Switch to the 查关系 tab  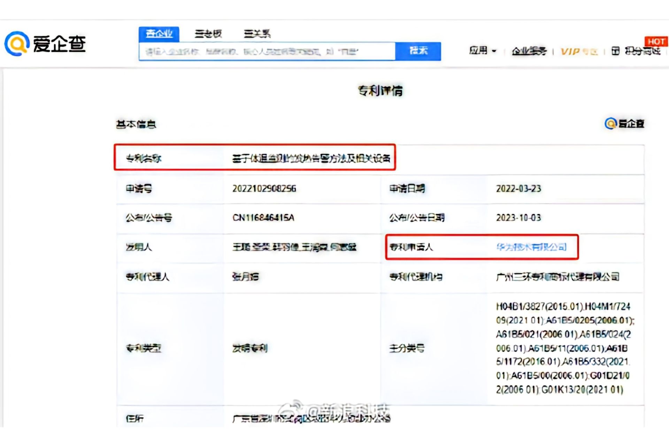257,34
